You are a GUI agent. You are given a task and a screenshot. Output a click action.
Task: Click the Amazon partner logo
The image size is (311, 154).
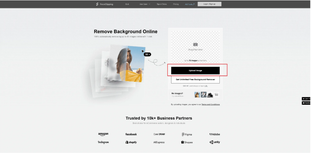[x=103, y=134]
